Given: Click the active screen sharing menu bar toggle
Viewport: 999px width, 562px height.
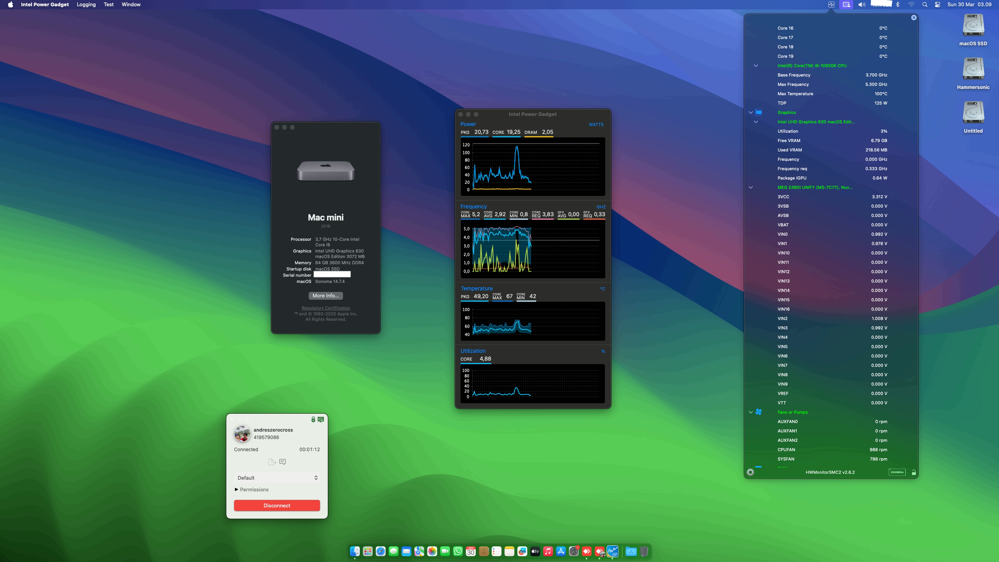Looking at the screenshot, I should pos(846,5).
